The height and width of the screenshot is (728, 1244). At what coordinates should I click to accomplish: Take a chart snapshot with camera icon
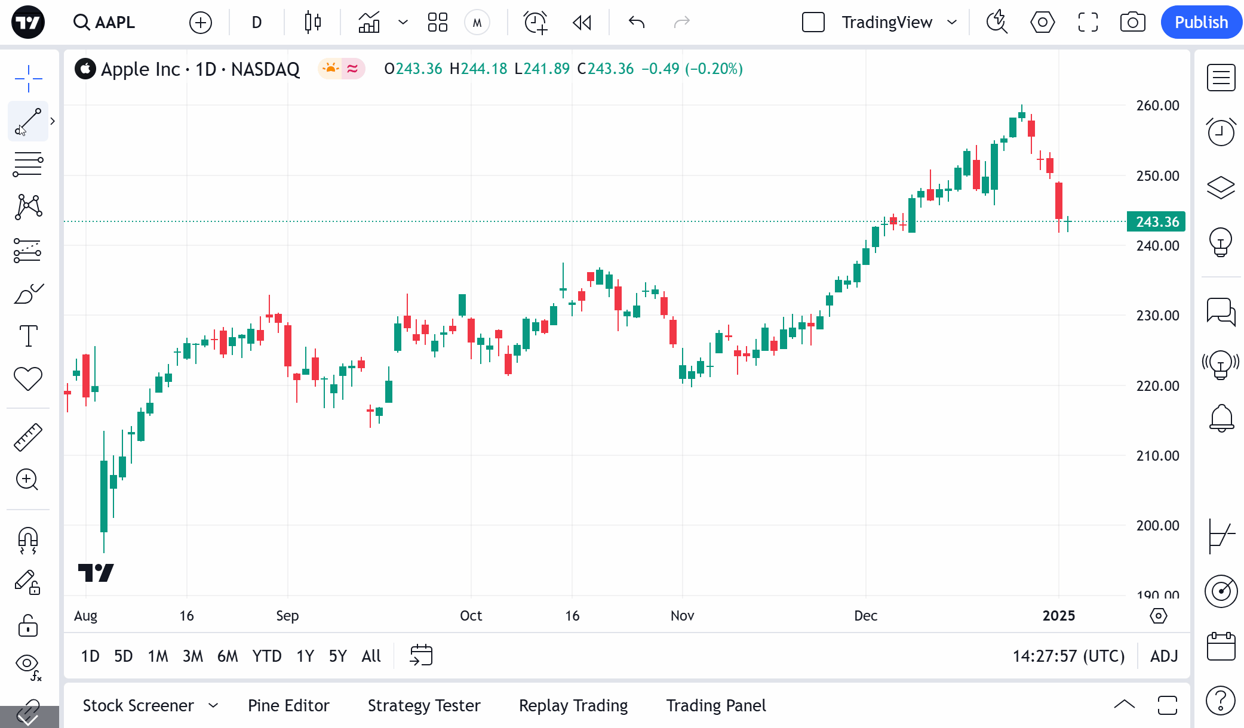click(1132, 23)
